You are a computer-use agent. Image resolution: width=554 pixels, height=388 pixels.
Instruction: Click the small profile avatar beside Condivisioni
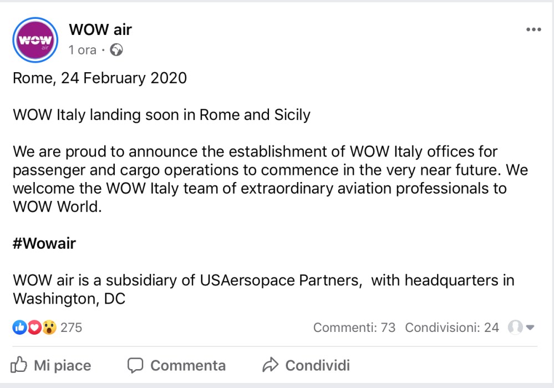515,327
